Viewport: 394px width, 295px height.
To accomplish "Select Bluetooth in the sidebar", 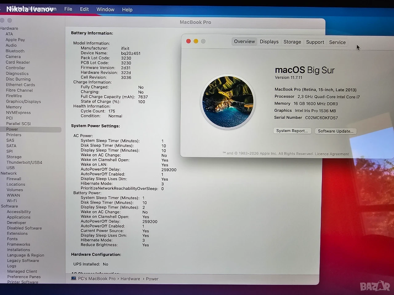I will click(15, 51).
